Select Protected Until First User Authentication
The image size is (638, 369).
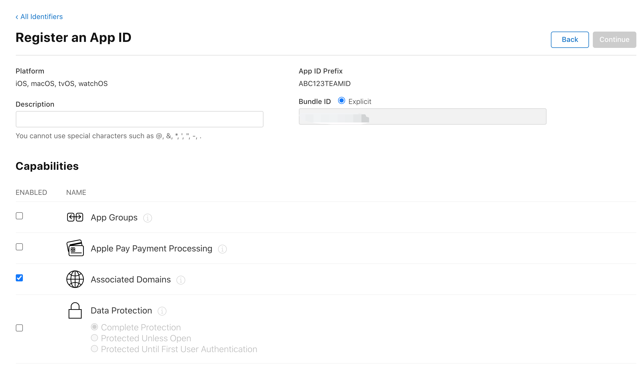pos(94,349)
